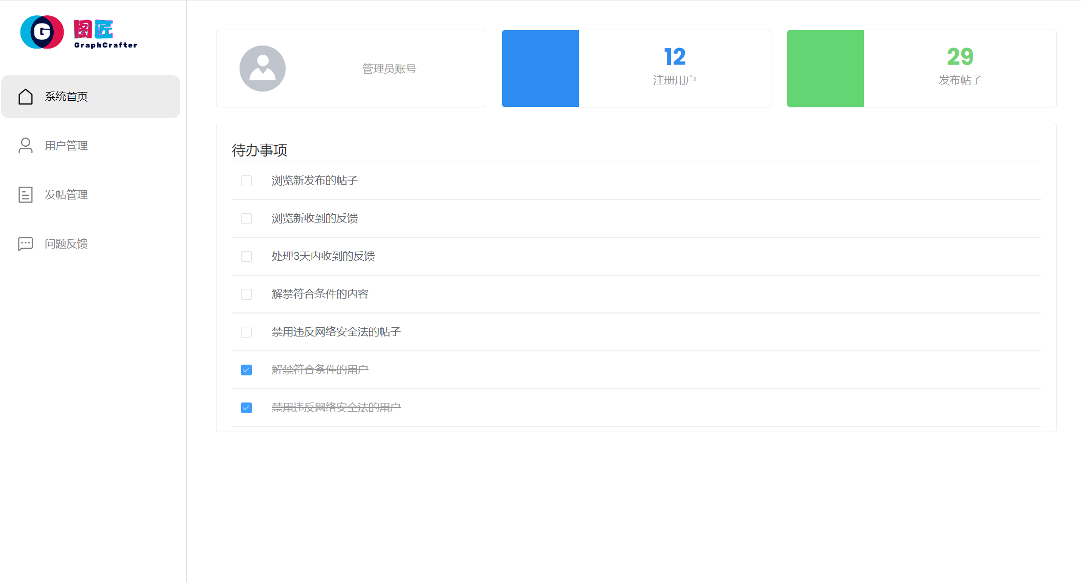This screenshot has height=582, width=1081.
Task: Uncheck the 解禁符合条件的用户 checkbox
Action: coord(246,370)
